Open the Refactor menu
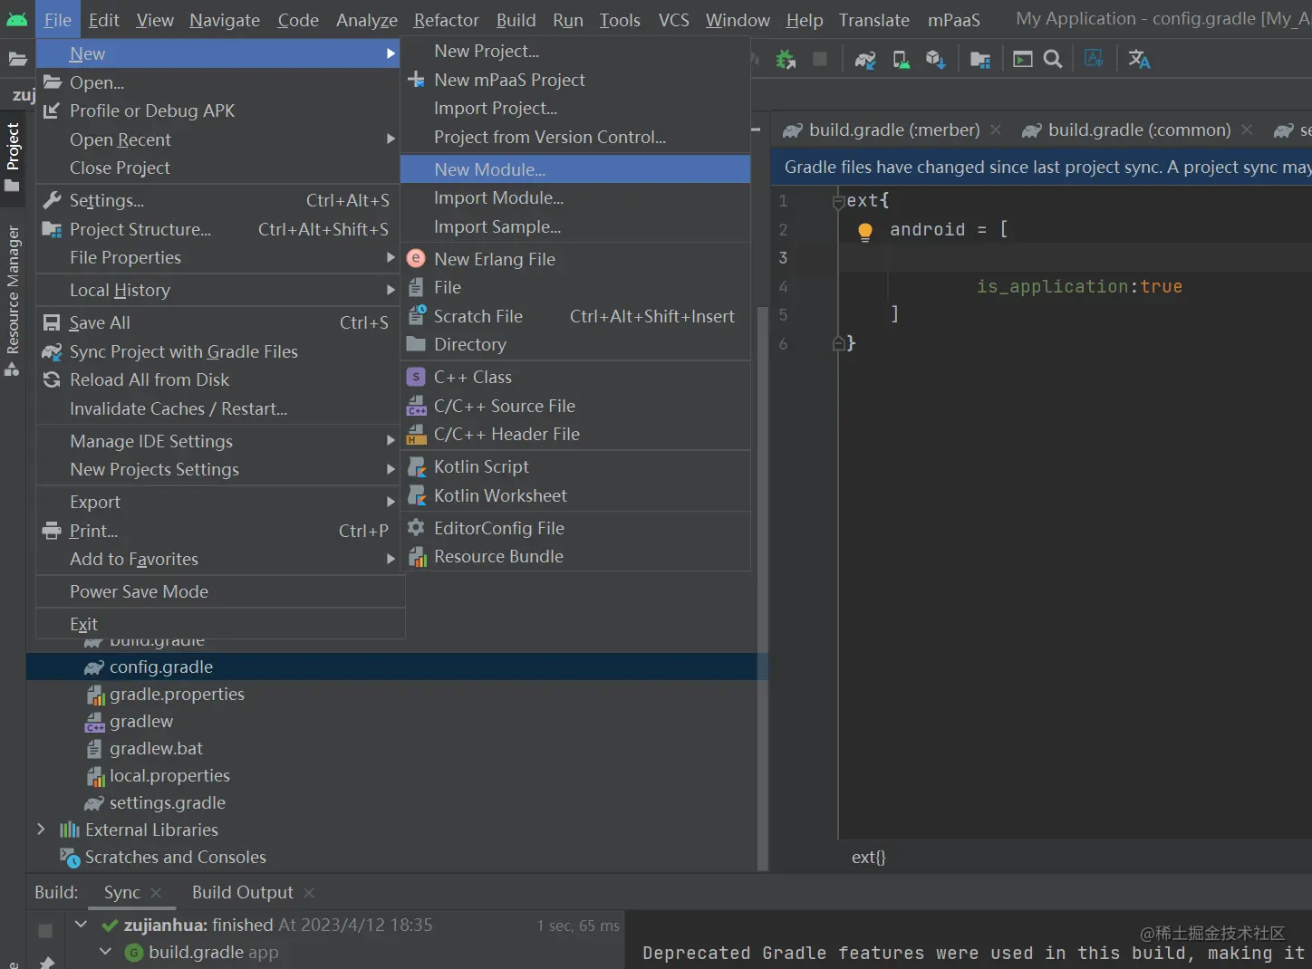The image size is (1312, 969). (446, 20)
